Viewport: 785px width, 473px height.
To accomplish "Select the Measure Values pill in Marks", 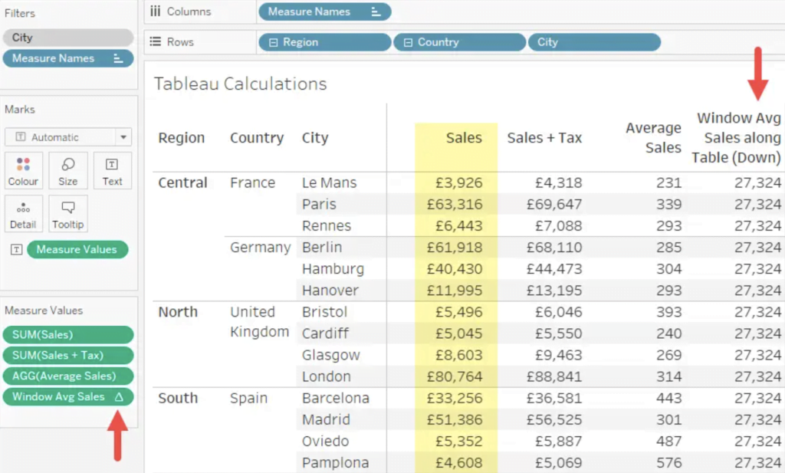I will click(x=77, y=249).
